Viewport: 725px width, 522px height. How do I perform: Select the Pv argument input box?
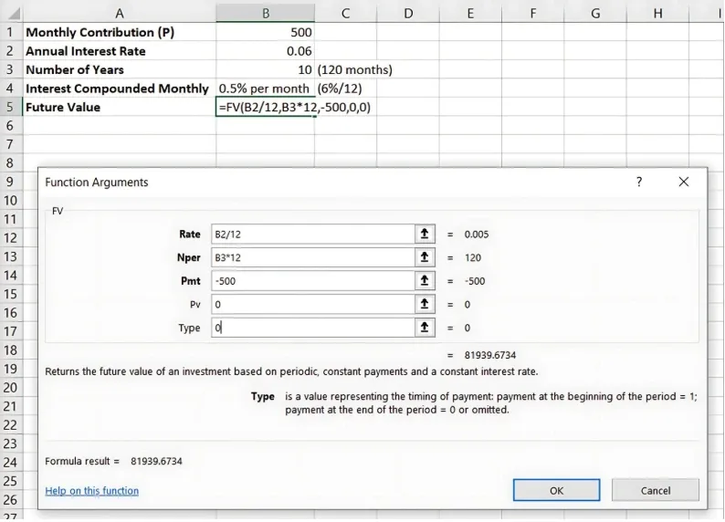(x=312, y=304)
